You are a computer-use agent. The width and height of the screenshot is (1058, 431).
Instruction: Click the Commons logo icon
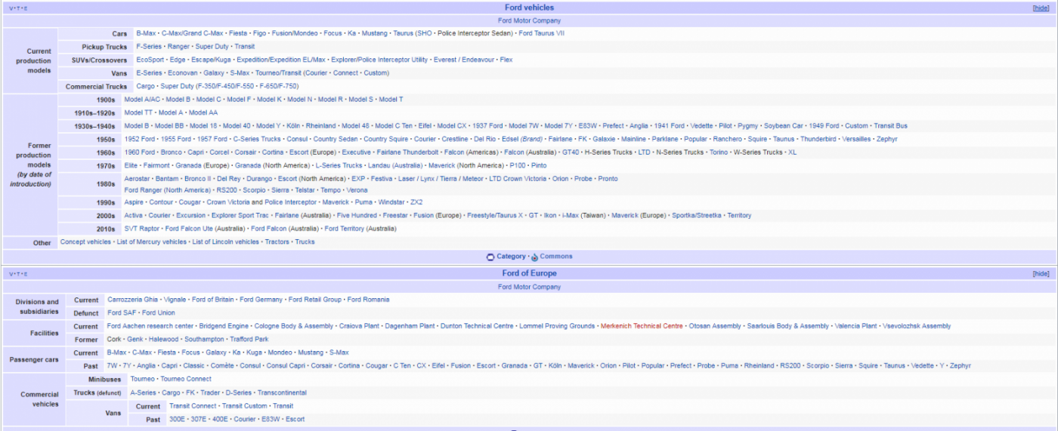(x=534, y=257)
